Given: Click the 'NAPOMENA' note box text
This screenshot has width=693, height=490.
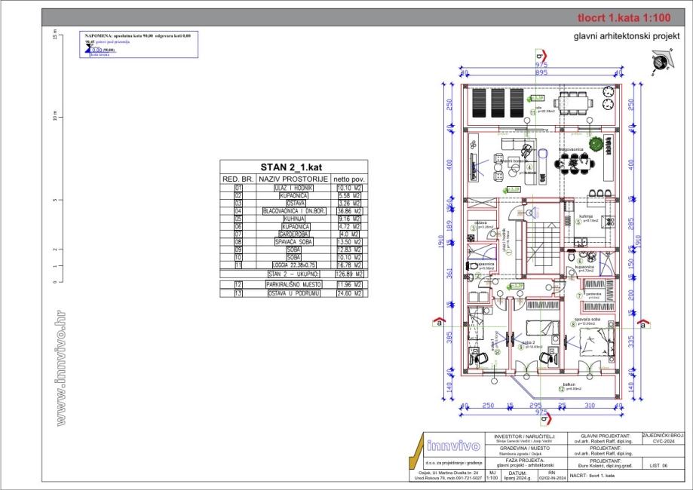Looking at the screenshot, I should [x=137, y=35].
